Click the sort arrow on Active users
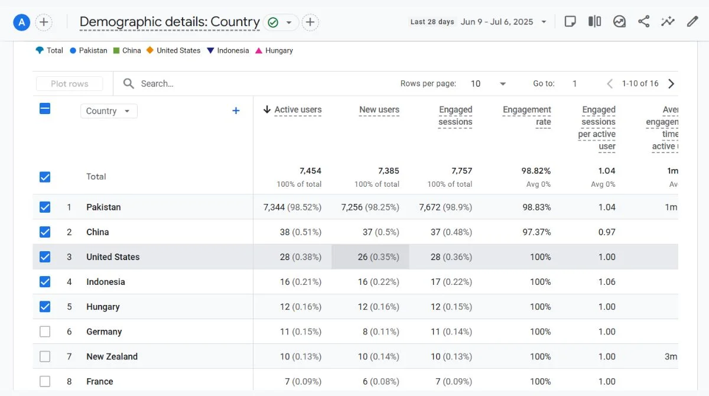Viewport: 709px width, 396px height. [267, 109]
